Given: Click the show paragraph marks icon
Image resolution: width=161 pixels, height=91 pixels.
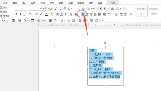Looking at the screenshot, I should pyautogui.click(x=131, y=14).
